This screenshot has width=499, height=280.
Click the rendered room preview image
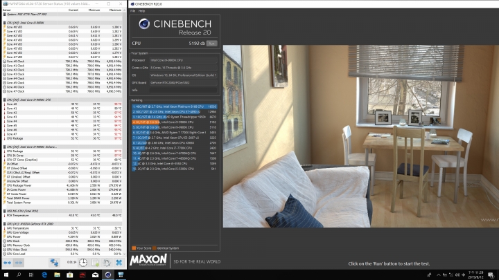(361, 136)
